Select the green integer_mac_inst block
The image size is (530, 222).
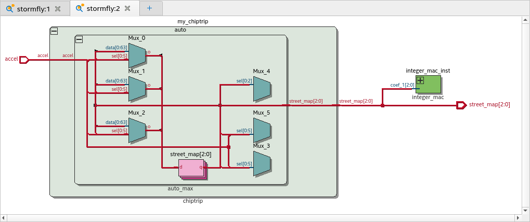pos(428,84)
